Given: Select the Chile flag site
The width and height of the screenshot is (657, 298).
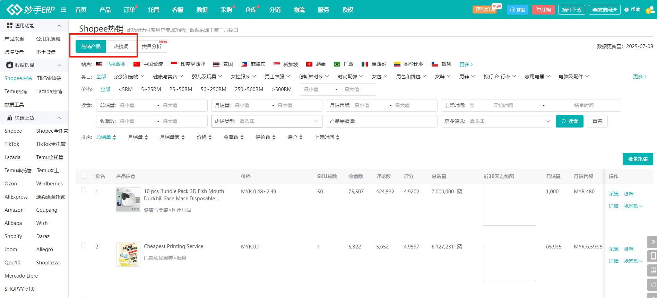Looking at the screenshot, I should pos(435,64).
